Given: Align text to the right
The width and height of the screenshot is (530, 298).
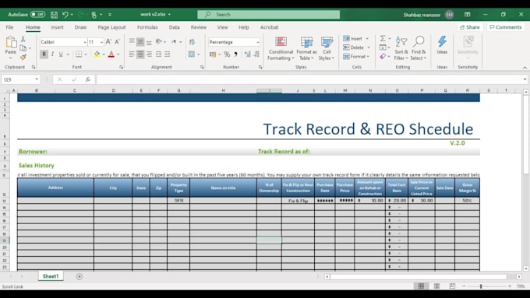Looking at the screenshot, I should click(149, 54).
